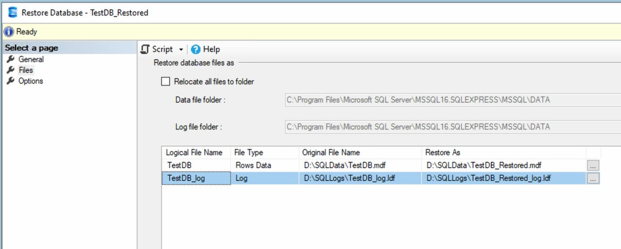Click the File Type column header

click(265, 153)
